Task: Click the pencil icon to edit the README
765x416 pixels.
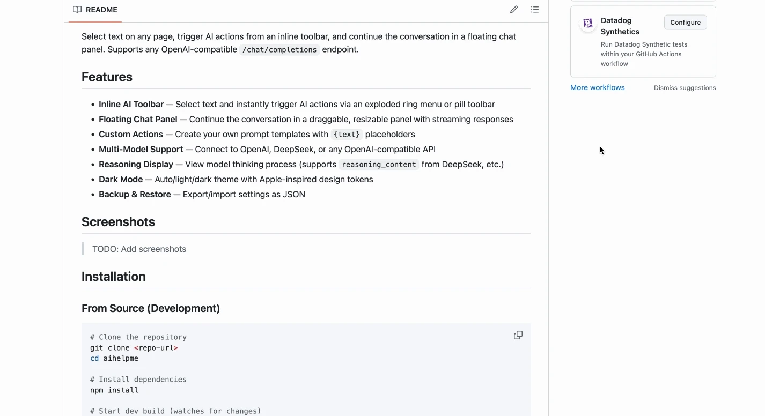Action: (x=514, y=9)
